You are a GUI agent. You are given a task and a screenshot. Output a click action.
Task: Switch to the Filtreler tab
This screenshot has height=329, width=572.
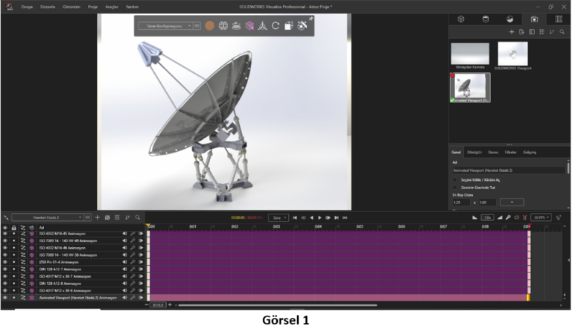(x=511, y=152)
